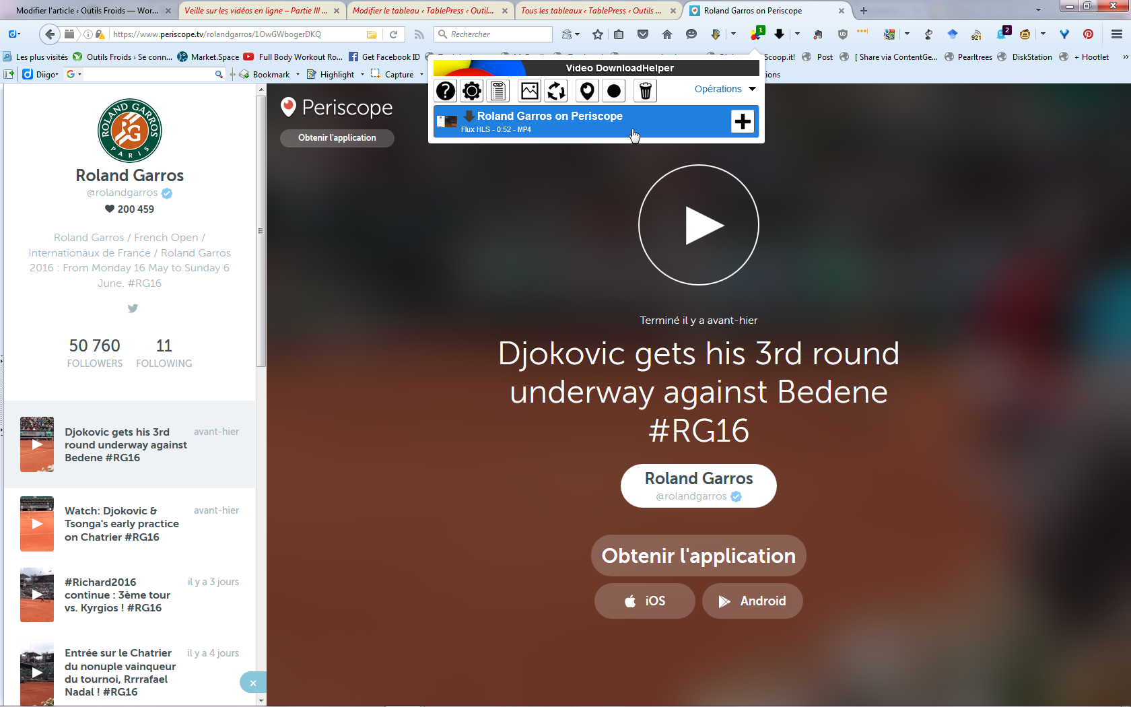Viewport: 1131px width, 707px height.
Task: Click the bookmark star icon
Action: (598, 34)
